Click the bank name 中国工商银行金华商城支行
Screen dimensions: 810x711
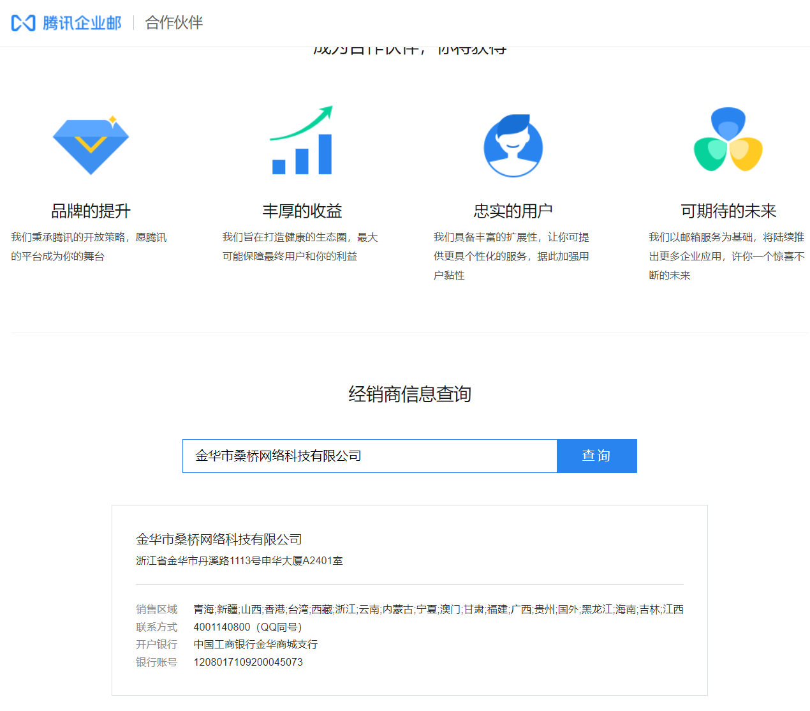(255, 645)
